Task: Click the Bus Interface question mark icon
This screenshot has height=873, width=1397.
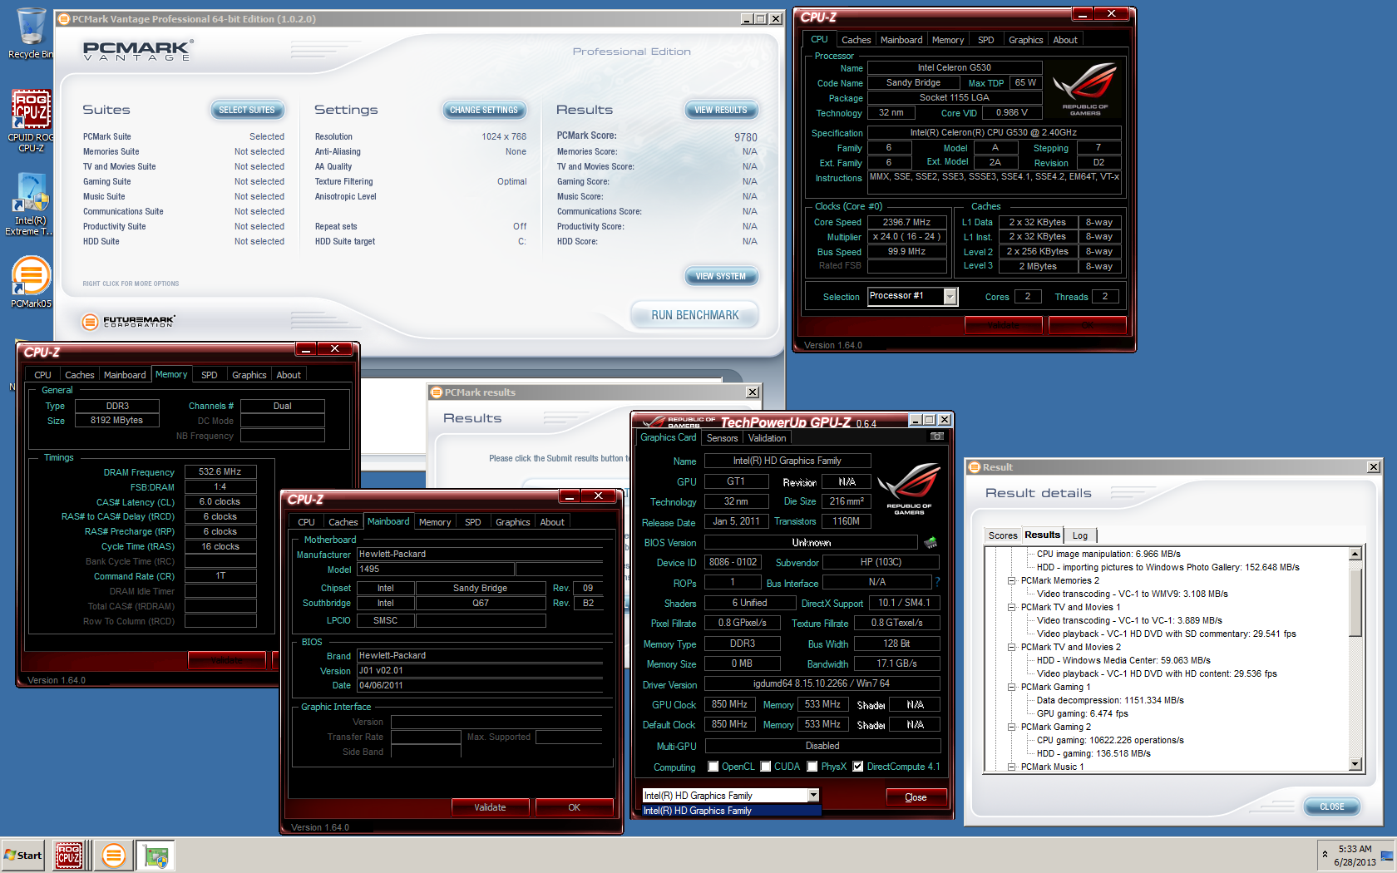Action: point(937,582)
